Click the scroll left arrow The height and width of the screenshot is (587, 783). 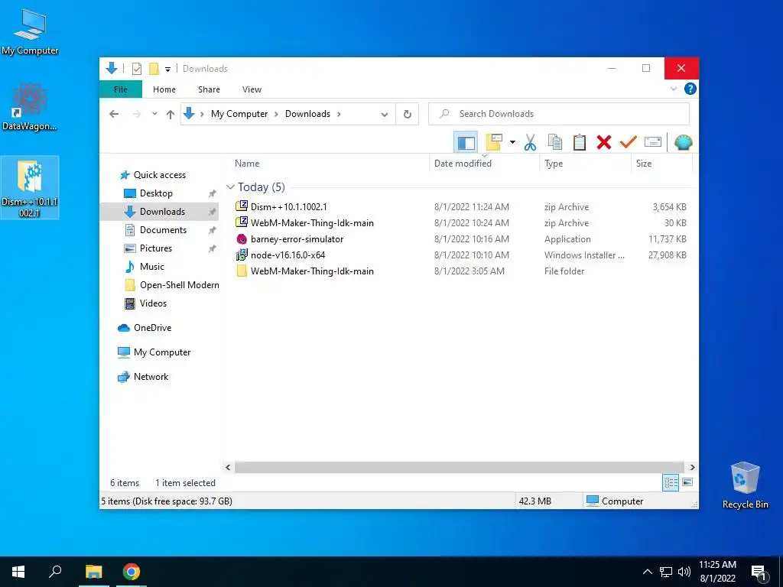coord(228,467)
